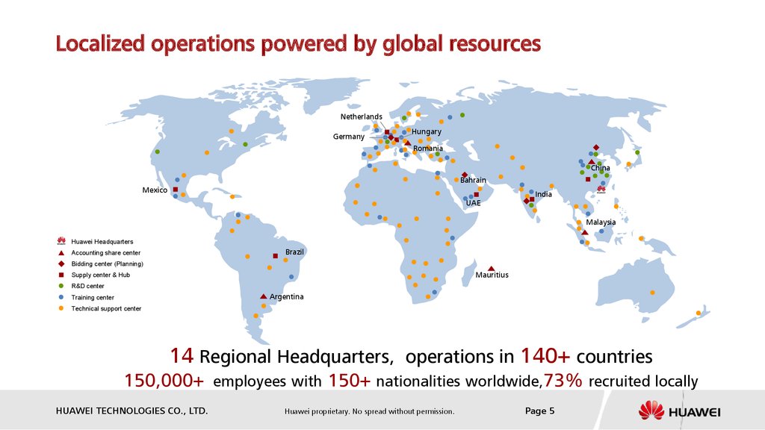Click the red square marker above UAE

(x=476, y=195)
